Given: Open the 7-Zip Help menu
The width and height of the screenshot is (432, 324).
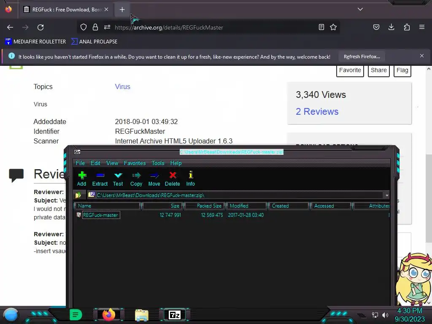Looking at the screenshot, I should (x=176, y=163).
